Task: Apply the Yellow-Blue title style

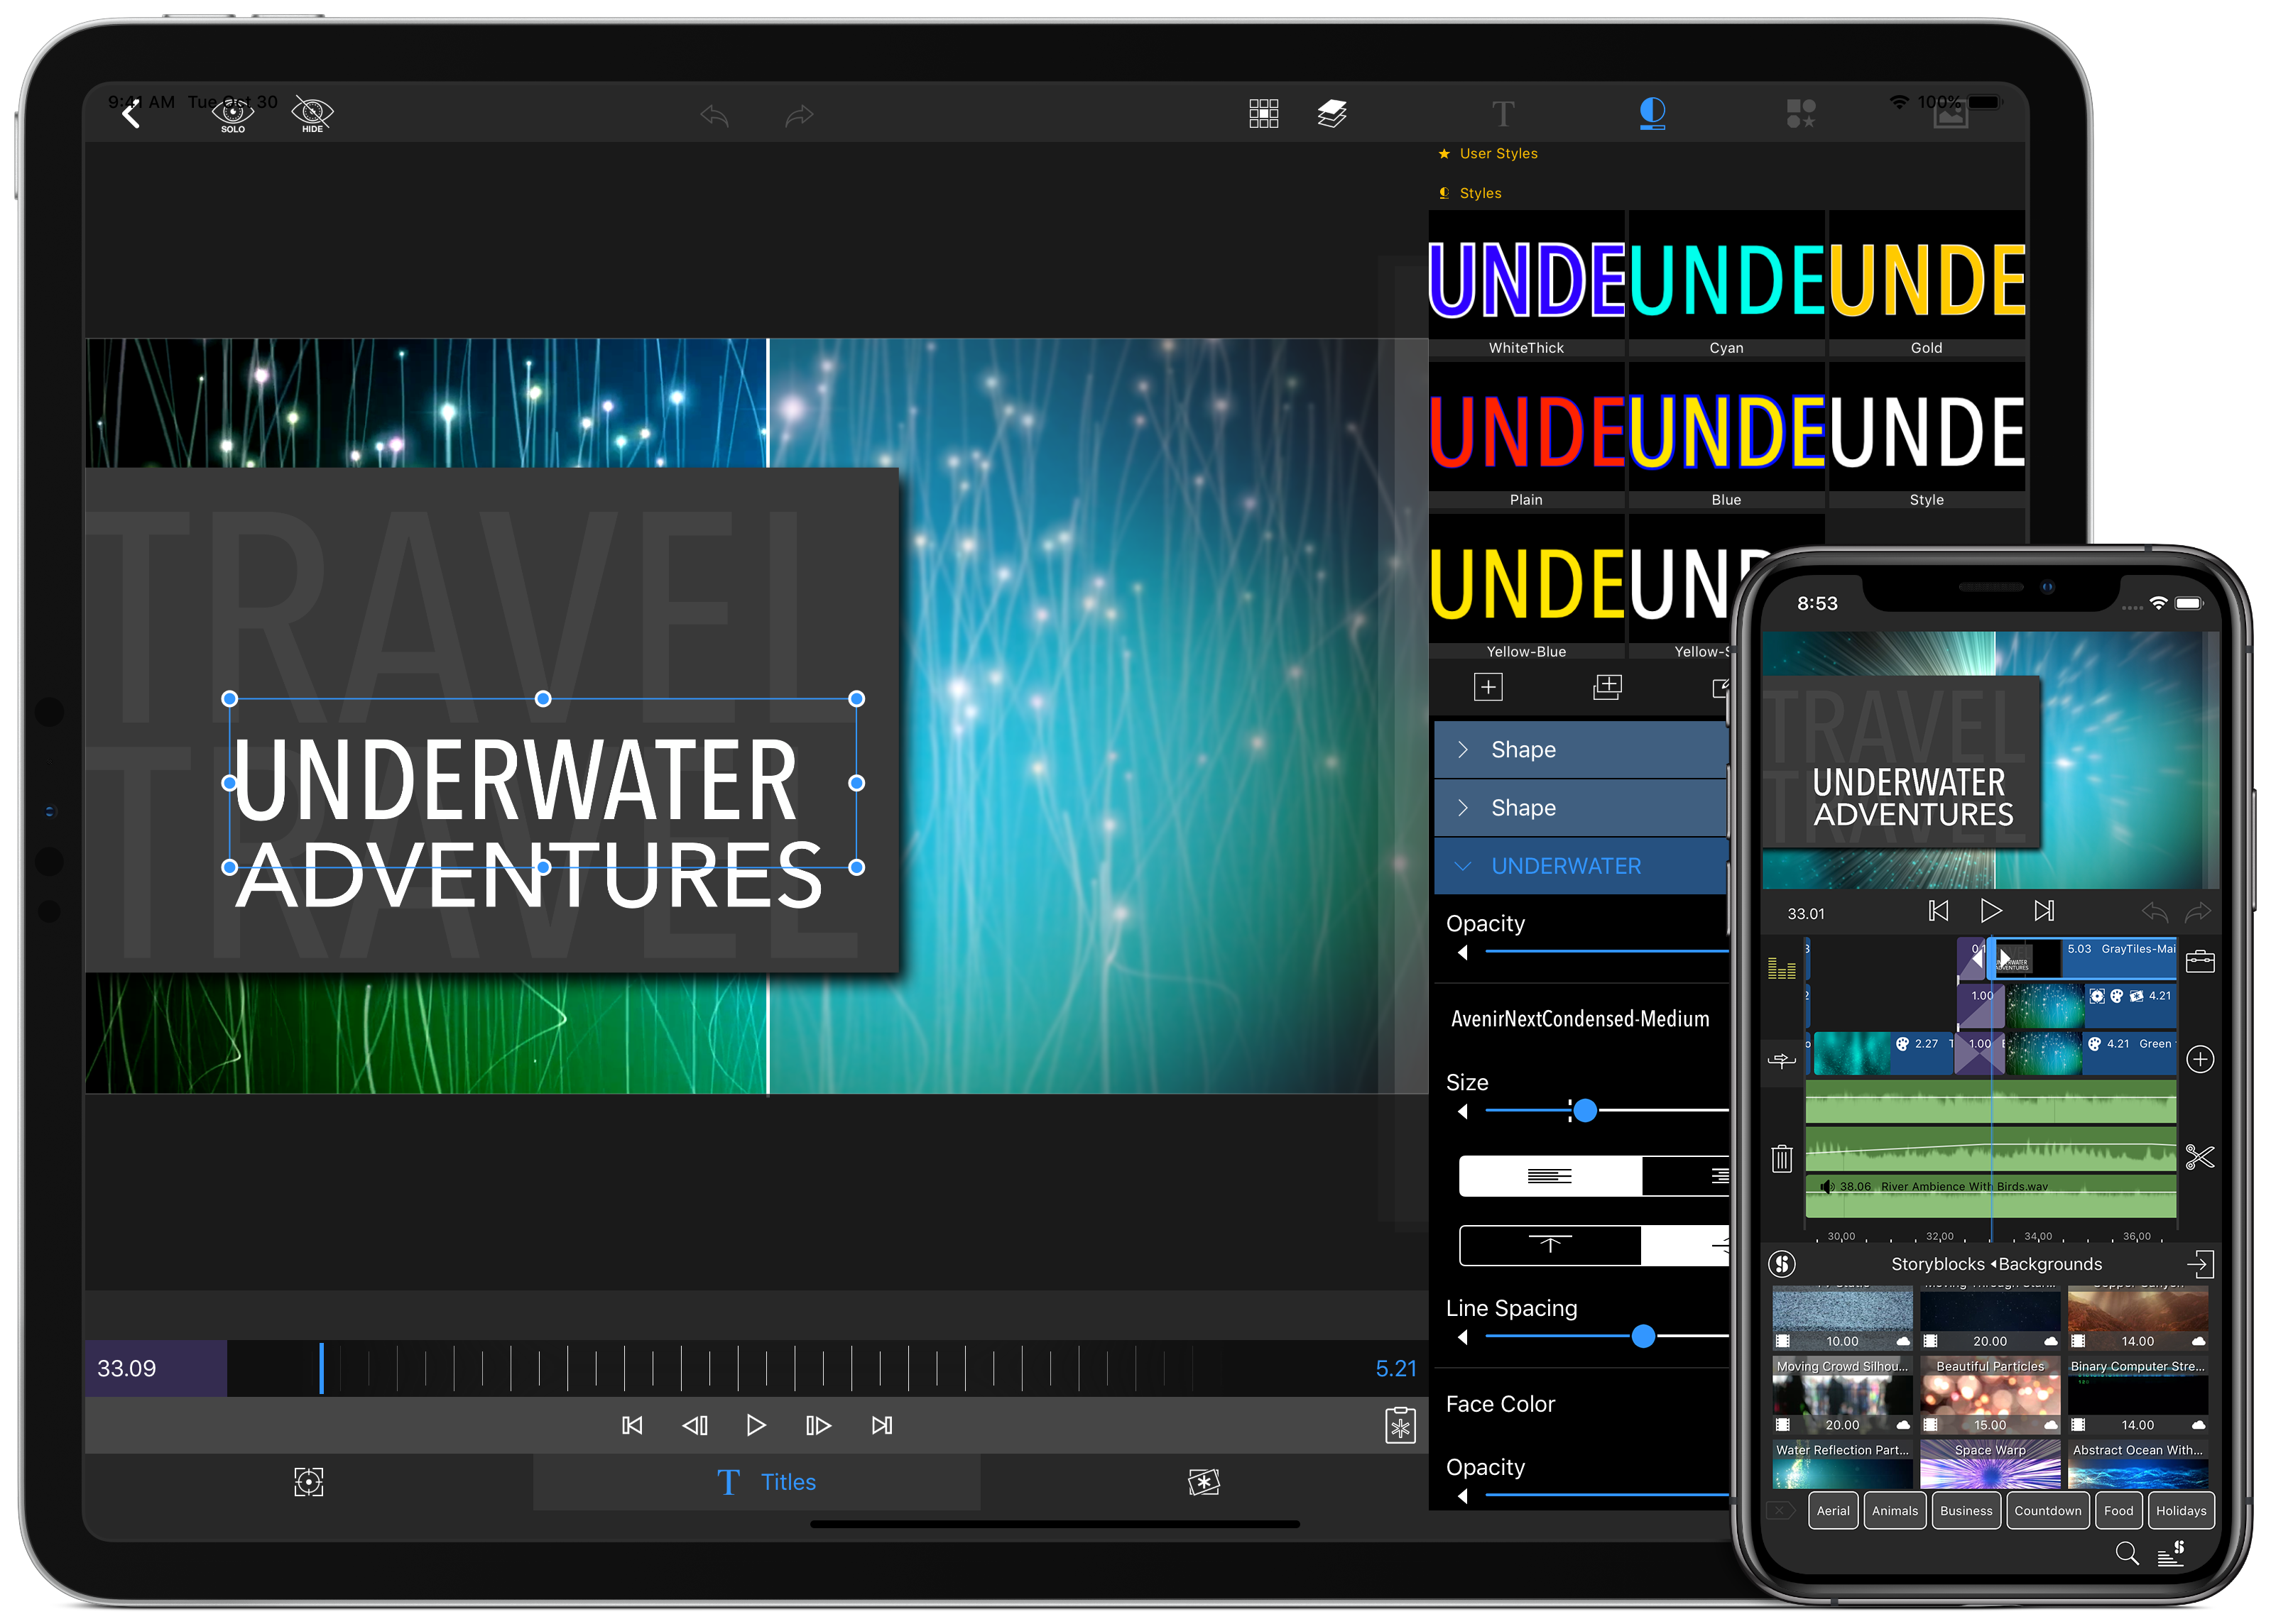Action: (x=1527, y=588)
